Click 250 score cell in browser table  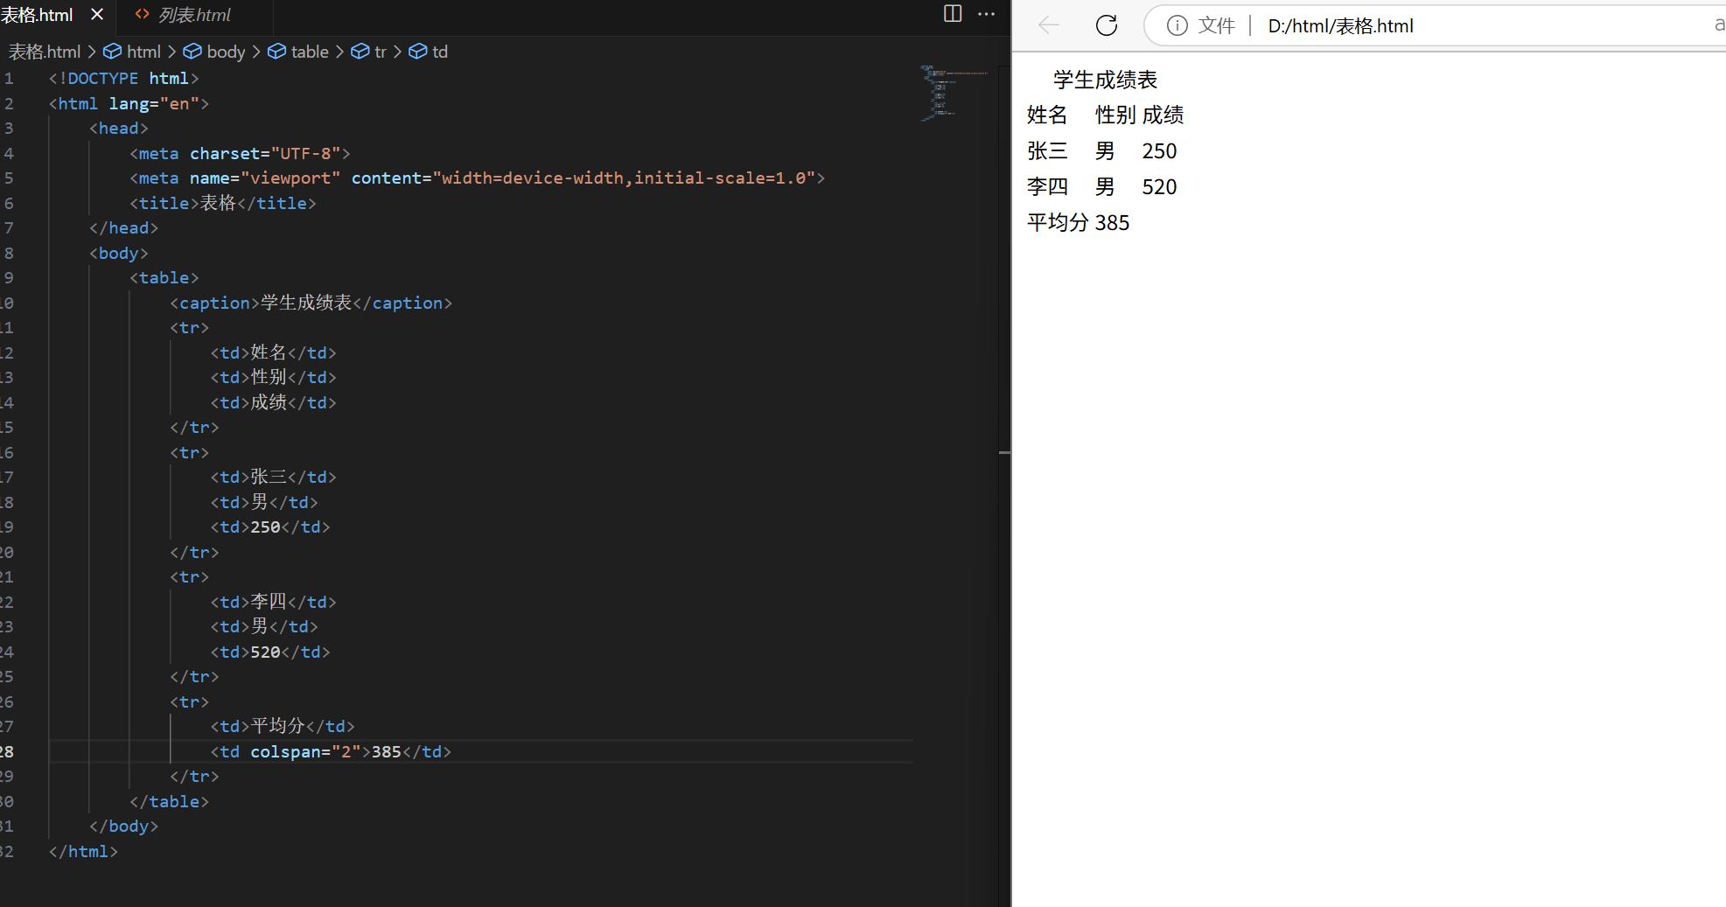point(1159,151)
